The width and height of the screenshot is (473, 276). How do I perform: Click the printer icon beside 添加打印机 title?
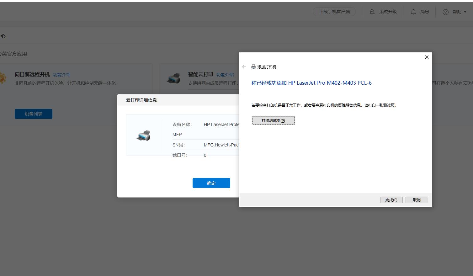click(253, 67)
